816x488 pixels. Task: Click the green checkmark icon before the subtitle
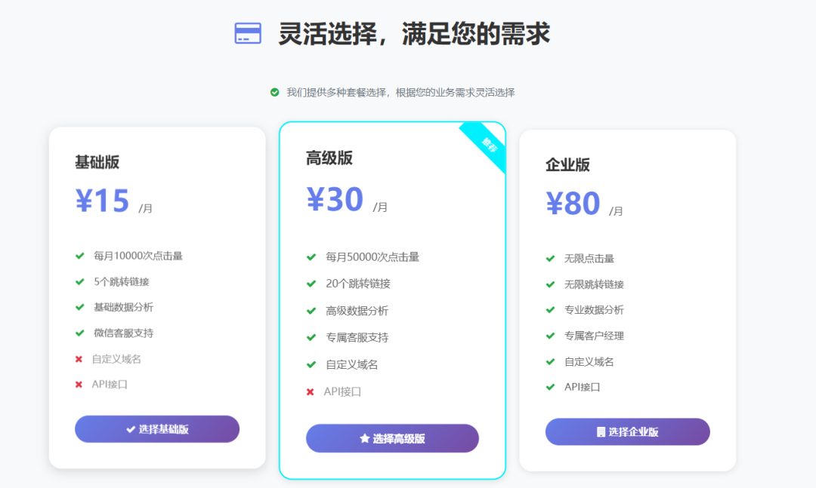tap(274, 91)
